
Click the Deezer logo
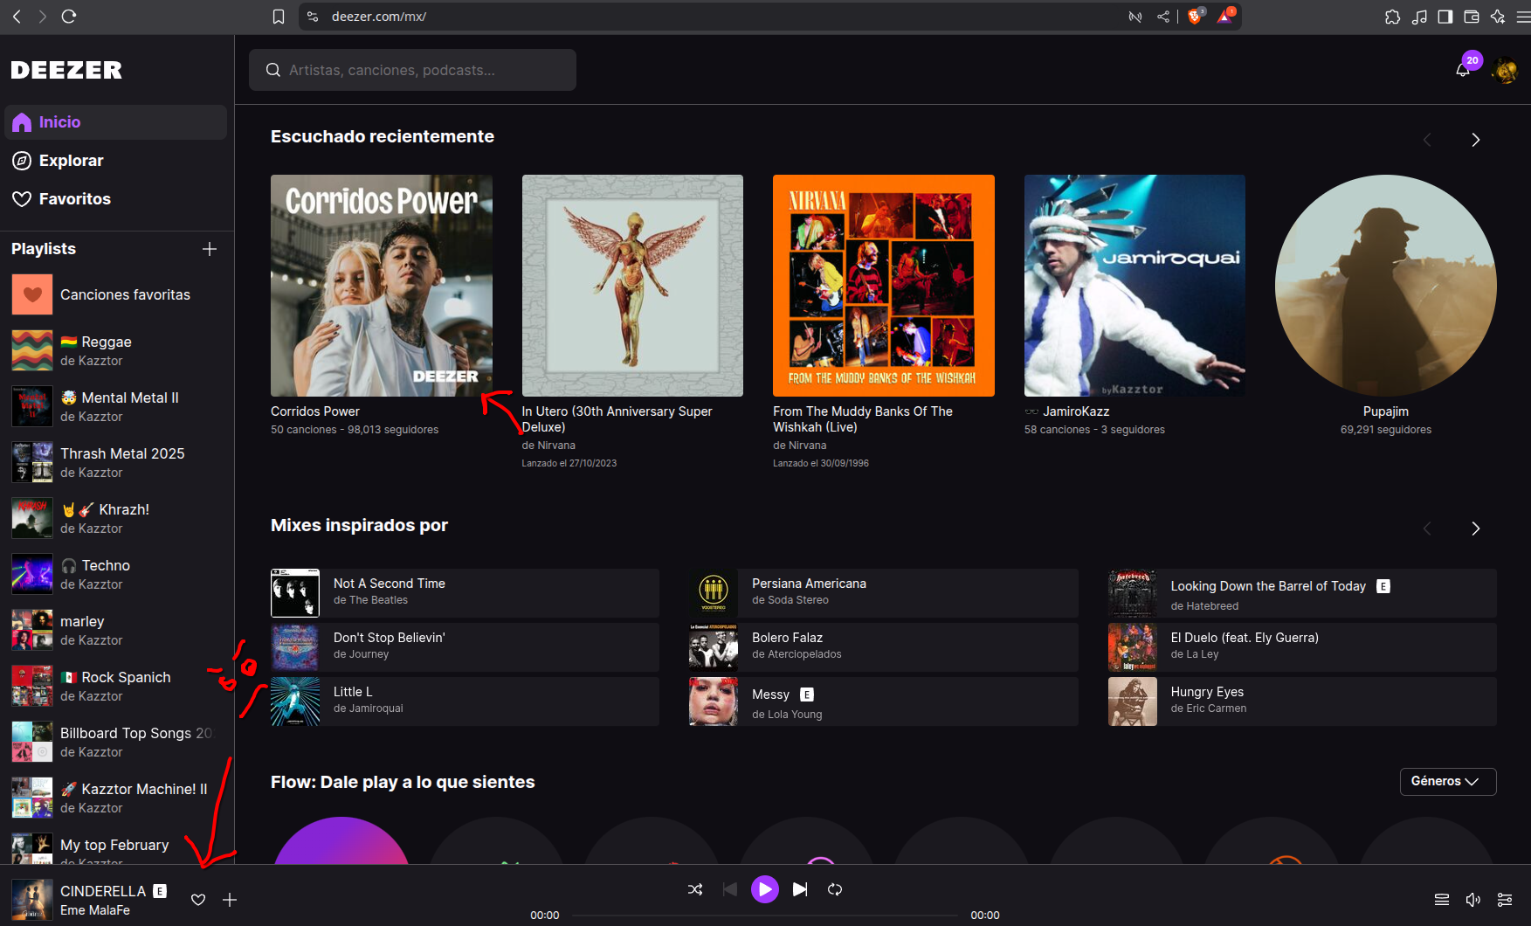click(66, 70)
